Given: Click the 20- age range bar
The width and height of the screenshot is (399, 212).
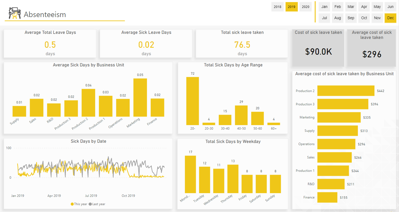Looking at the screenshot, I should coord(192,101).
